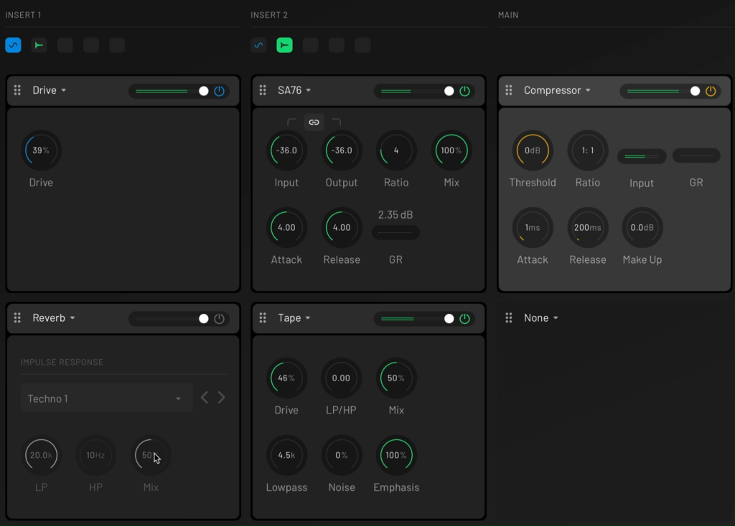The width and height of the screenshot is (735, 526).
Task: Click the Compressor Make Up knob
Action: coord(642,227)
